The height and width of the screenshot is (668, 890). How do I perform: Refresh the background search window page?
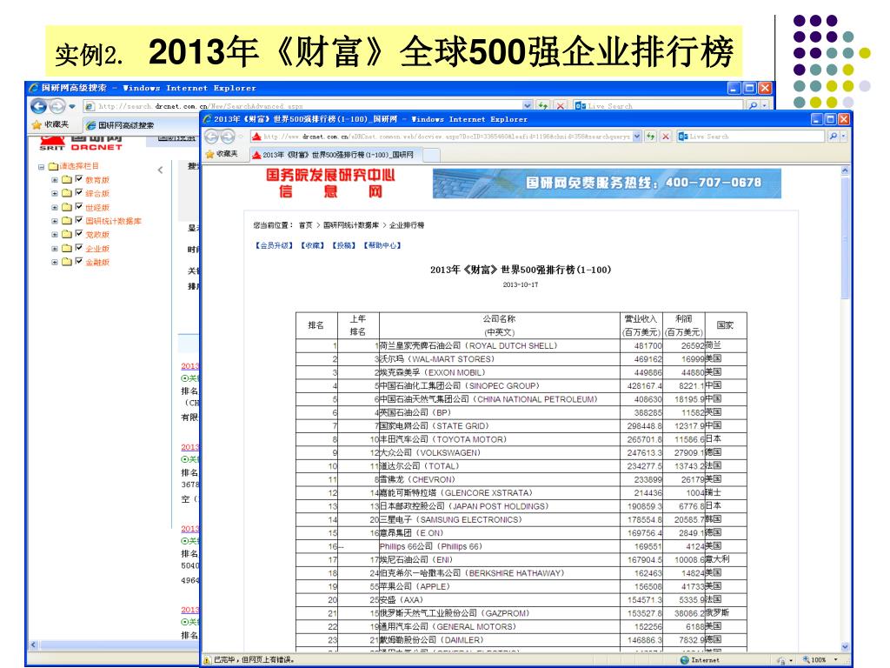[x=543, y=105]
